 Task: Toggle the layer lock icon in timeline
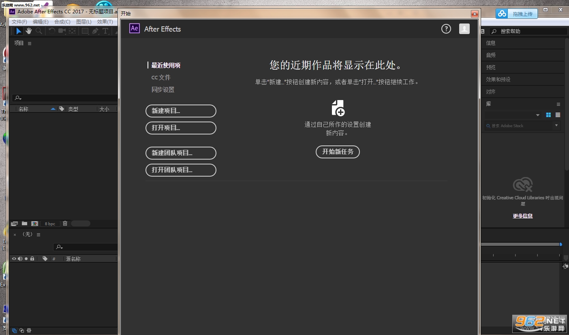32,258
